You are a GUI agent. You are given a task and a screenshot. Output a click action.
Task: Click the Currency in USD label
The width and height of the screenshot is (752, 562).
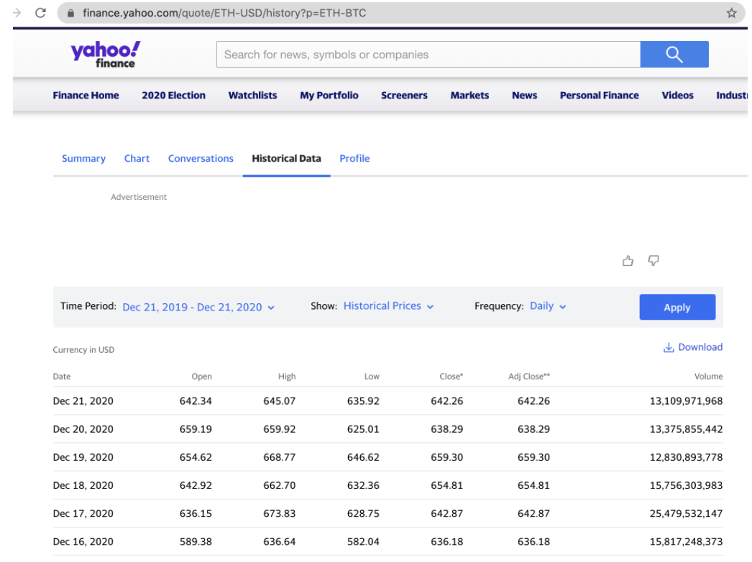[83, 350]
